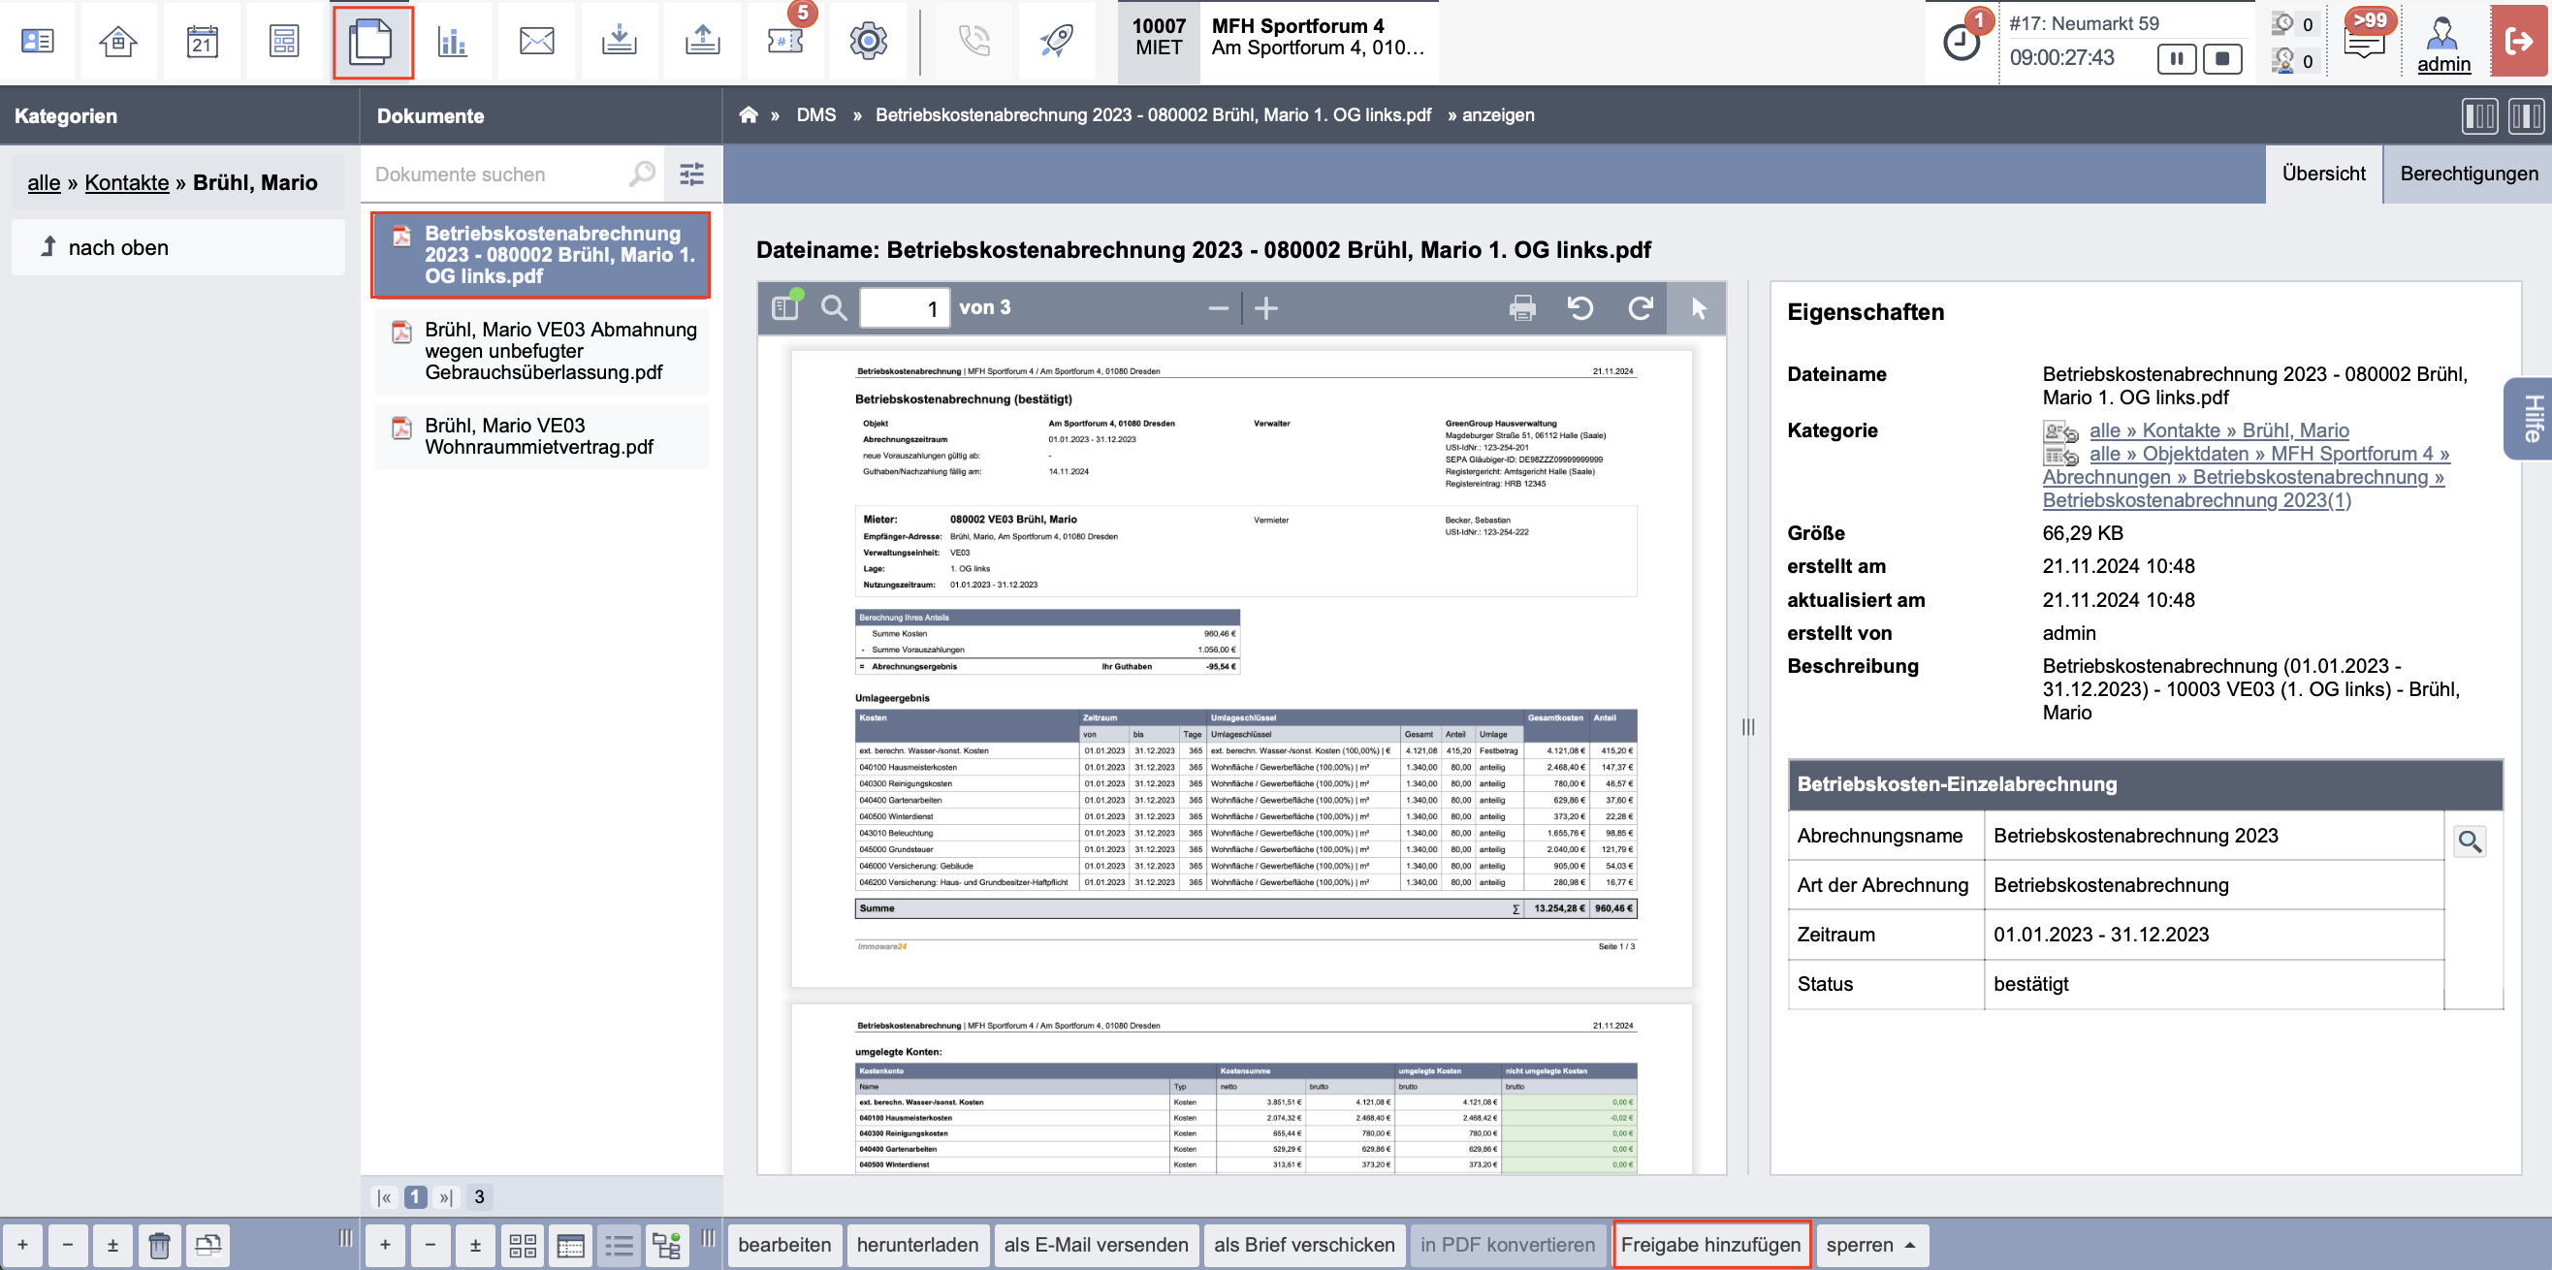Click the red logout icon

pos(2519,41)
